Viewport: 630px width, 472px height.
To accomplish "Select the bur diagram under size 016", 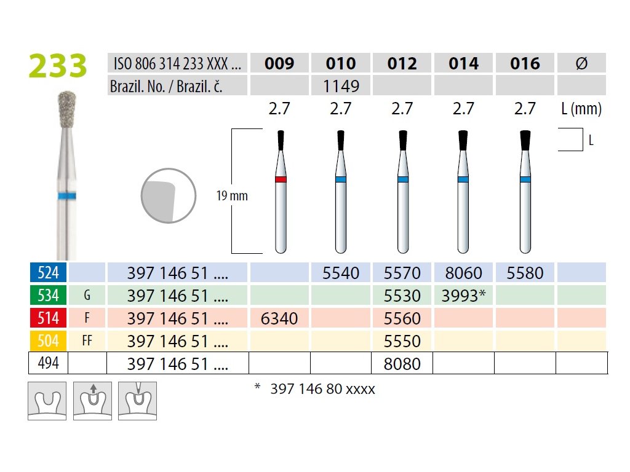I will click(525, 192).
